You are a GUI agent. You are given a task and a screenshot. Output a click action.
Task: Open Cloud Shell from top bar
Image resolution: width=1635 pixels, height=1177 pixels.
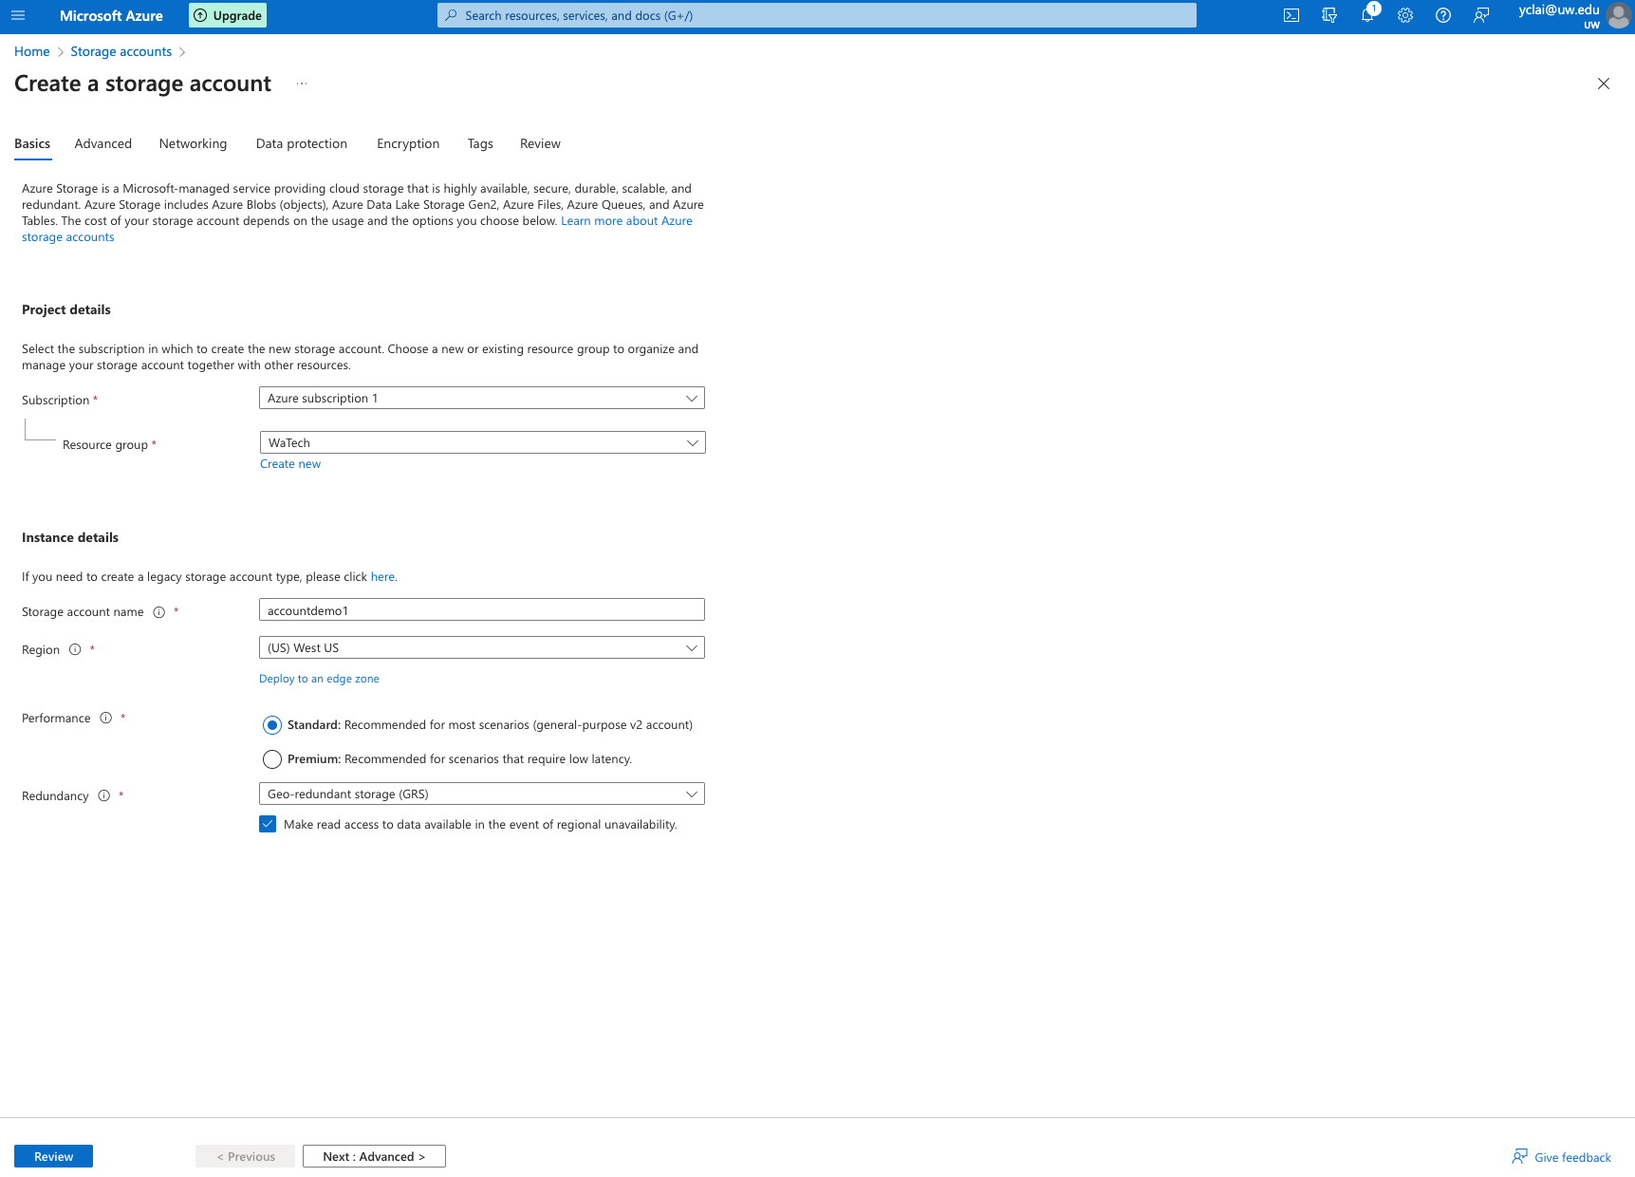point(1291,15)
